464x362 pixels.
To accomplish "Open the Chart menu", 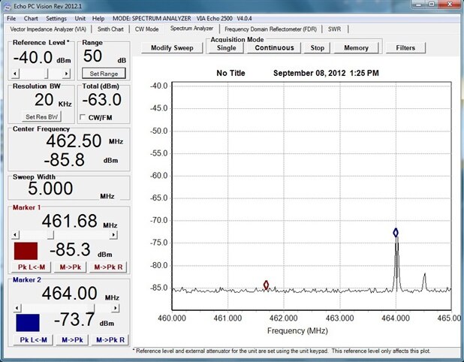I will click(31, 18).
